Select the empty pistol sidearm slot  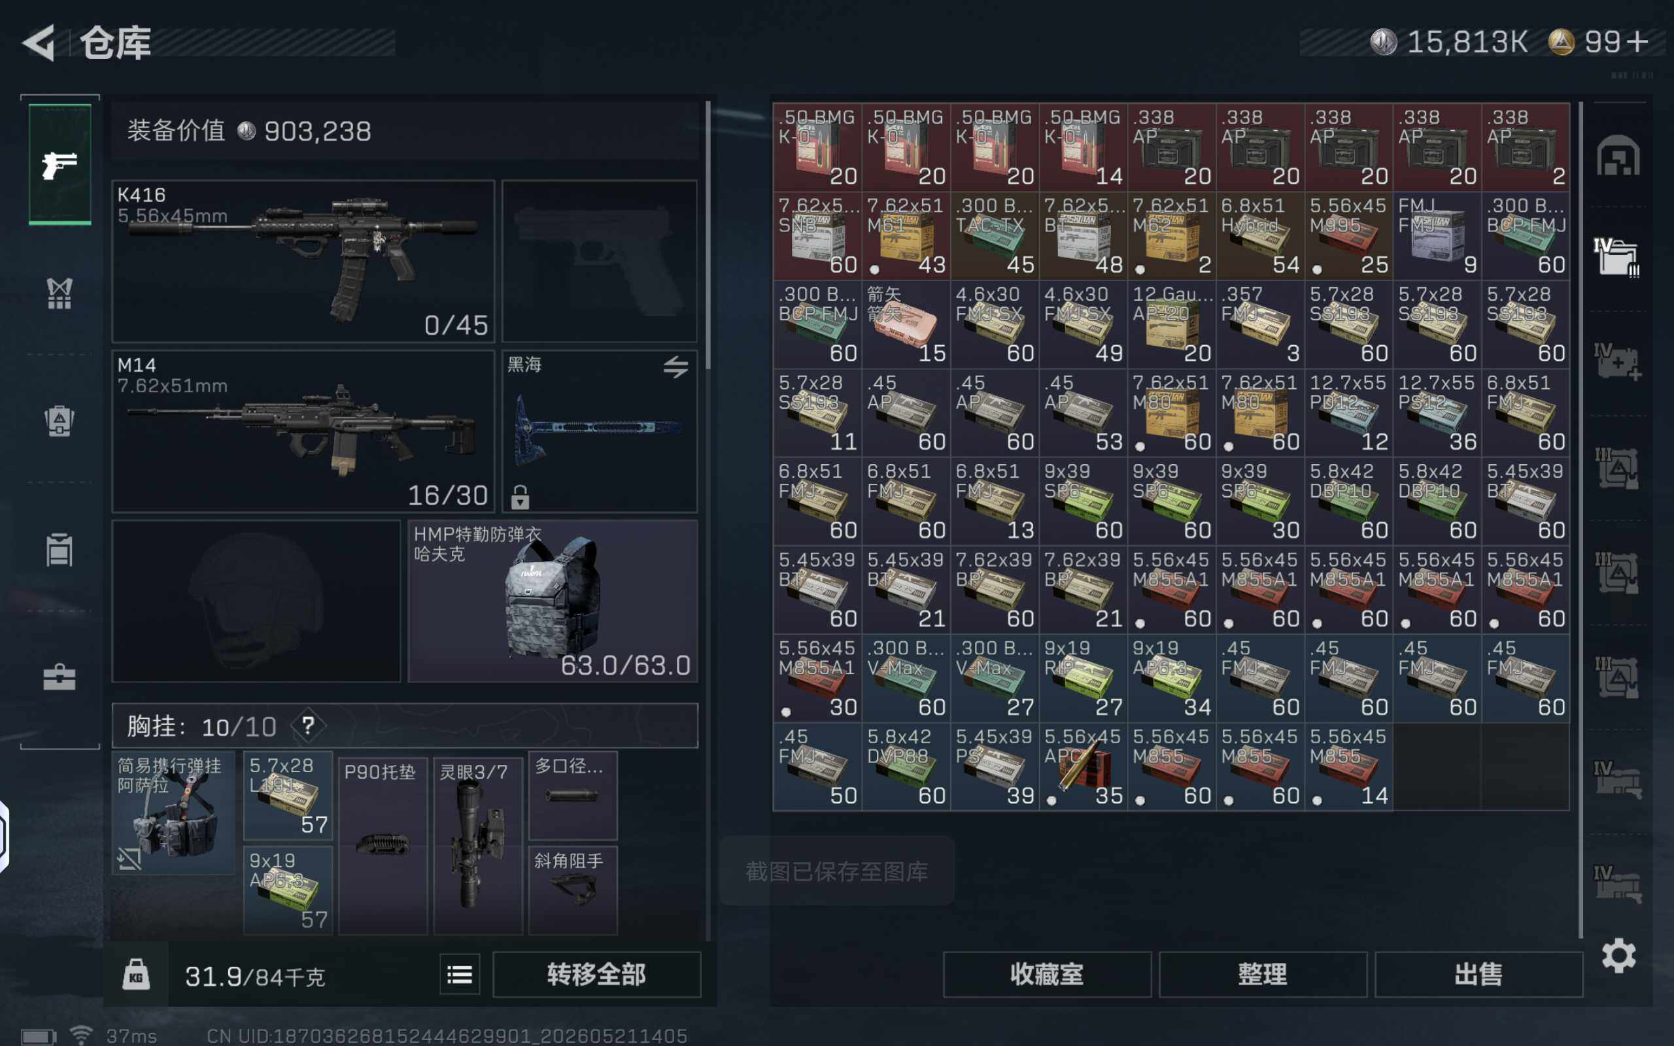click(x=600, y=261)
